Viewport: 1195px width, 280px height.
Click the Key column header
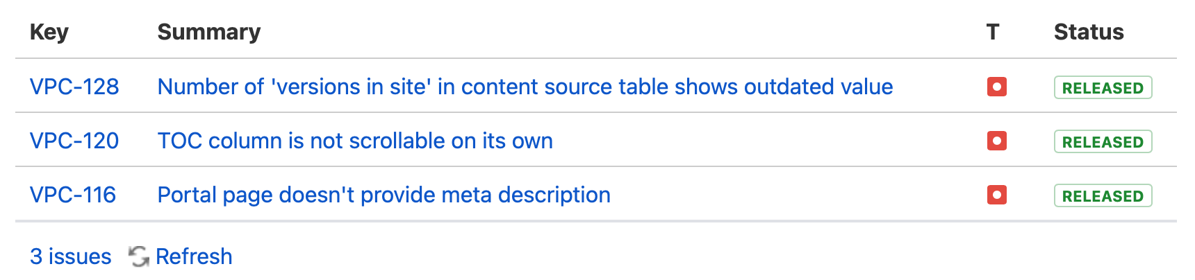coord(49,32)
